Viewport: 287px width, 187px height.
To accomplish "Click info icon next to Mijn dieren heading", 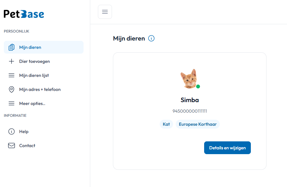I will click(151, 39).
